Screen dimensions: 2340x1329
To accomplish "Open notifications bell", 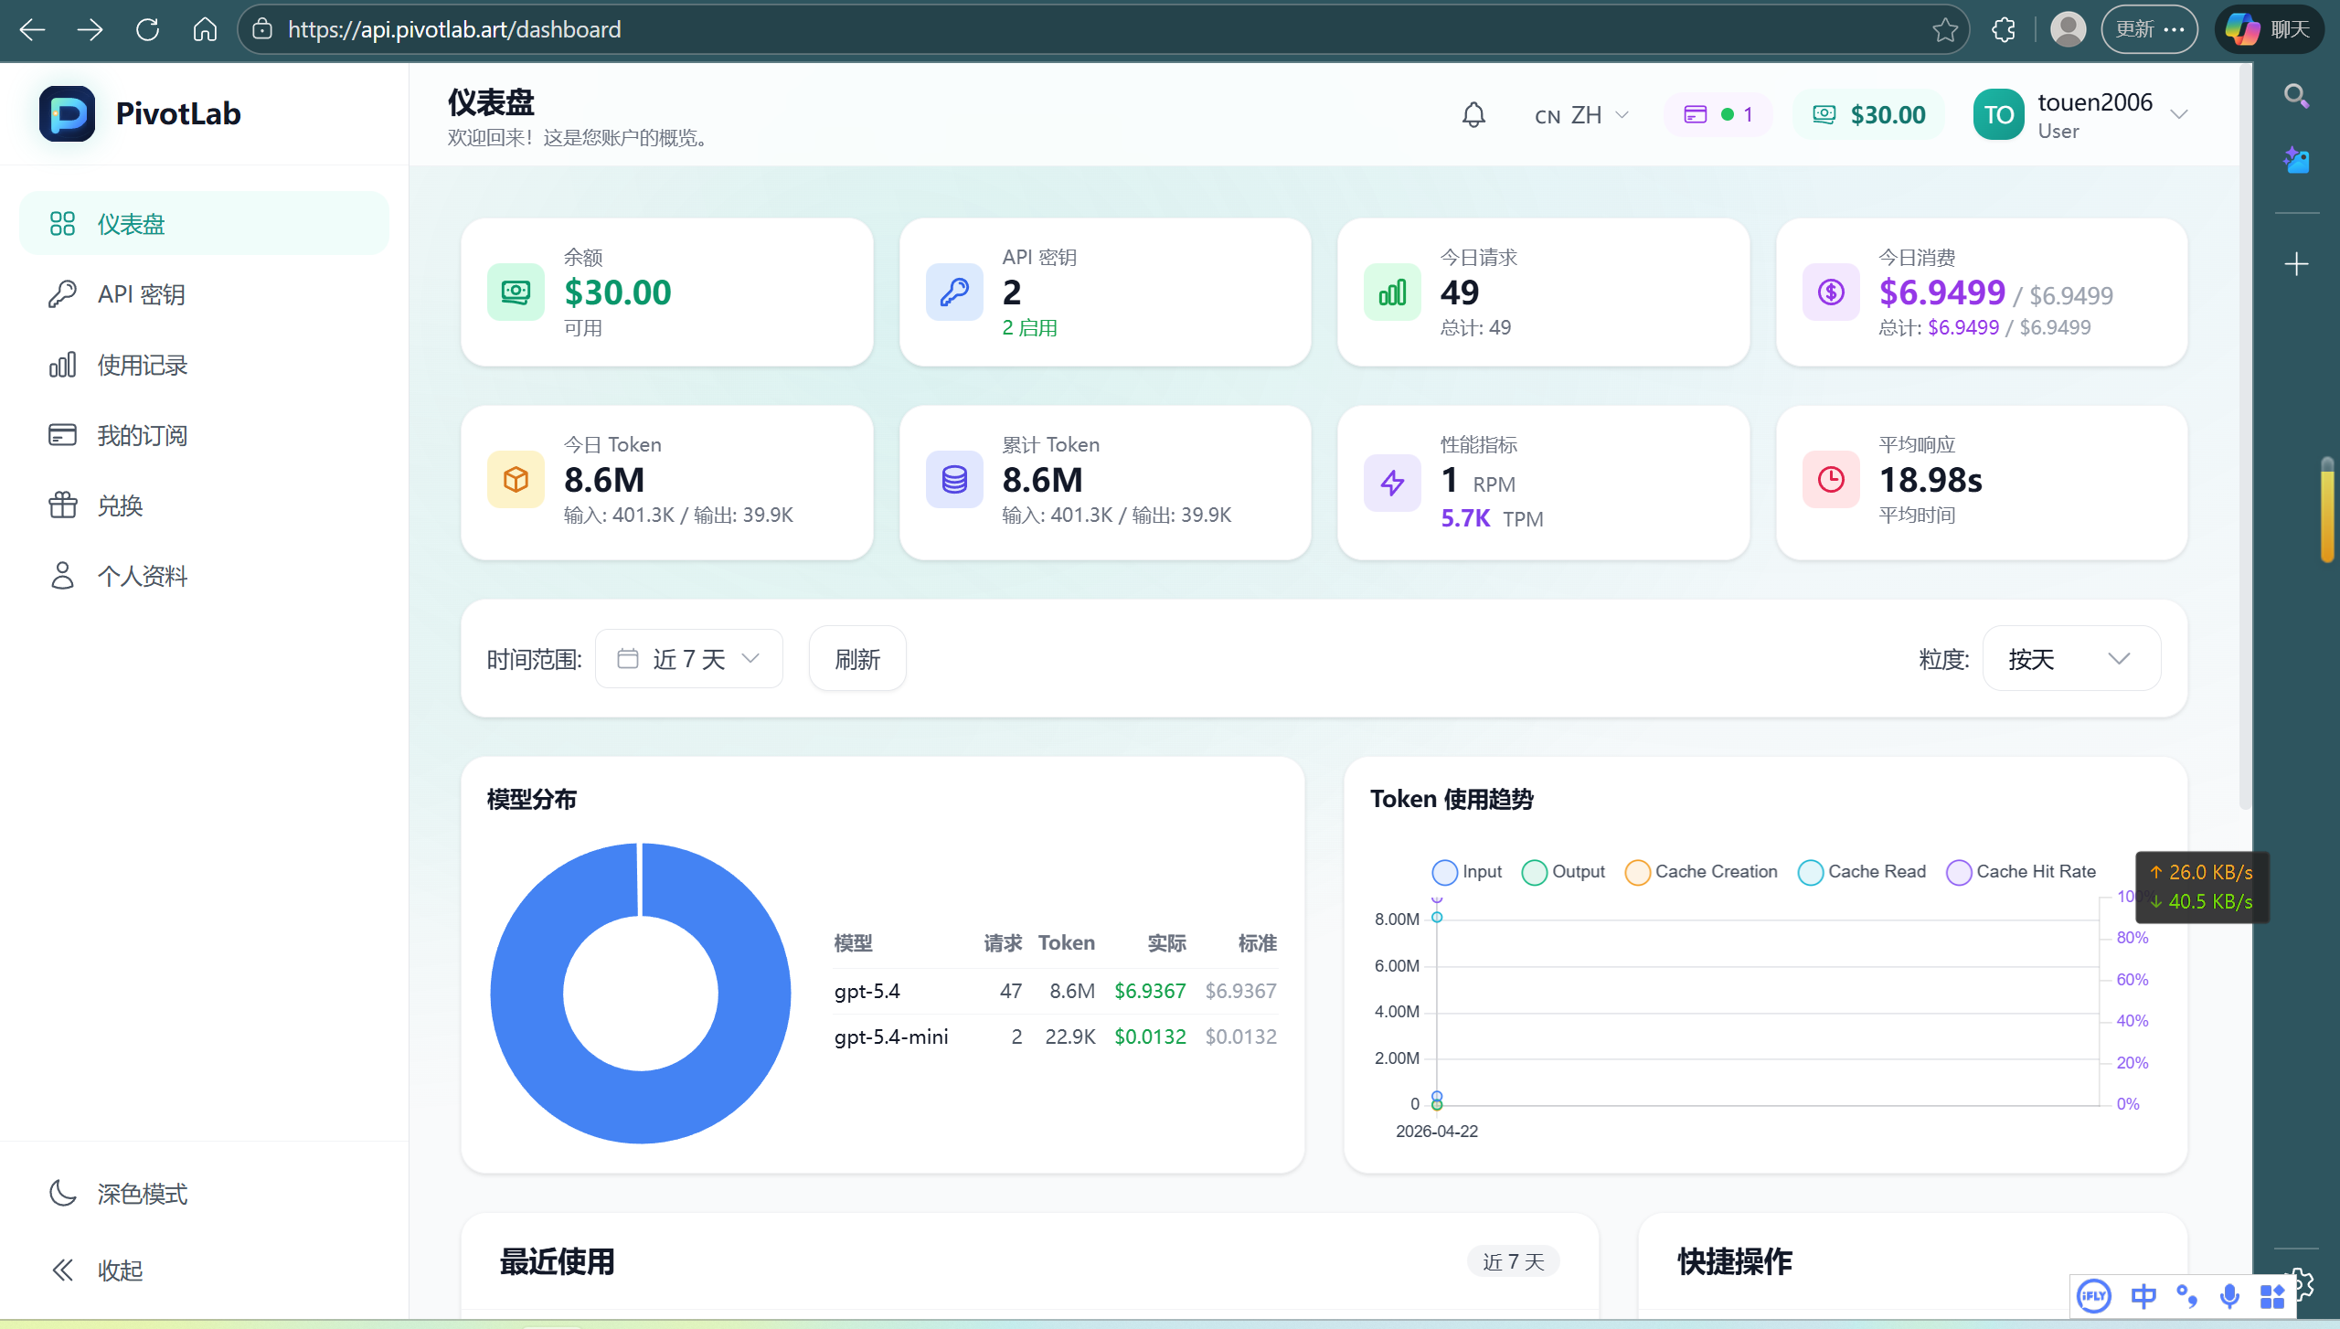I will click(1473, 115).
